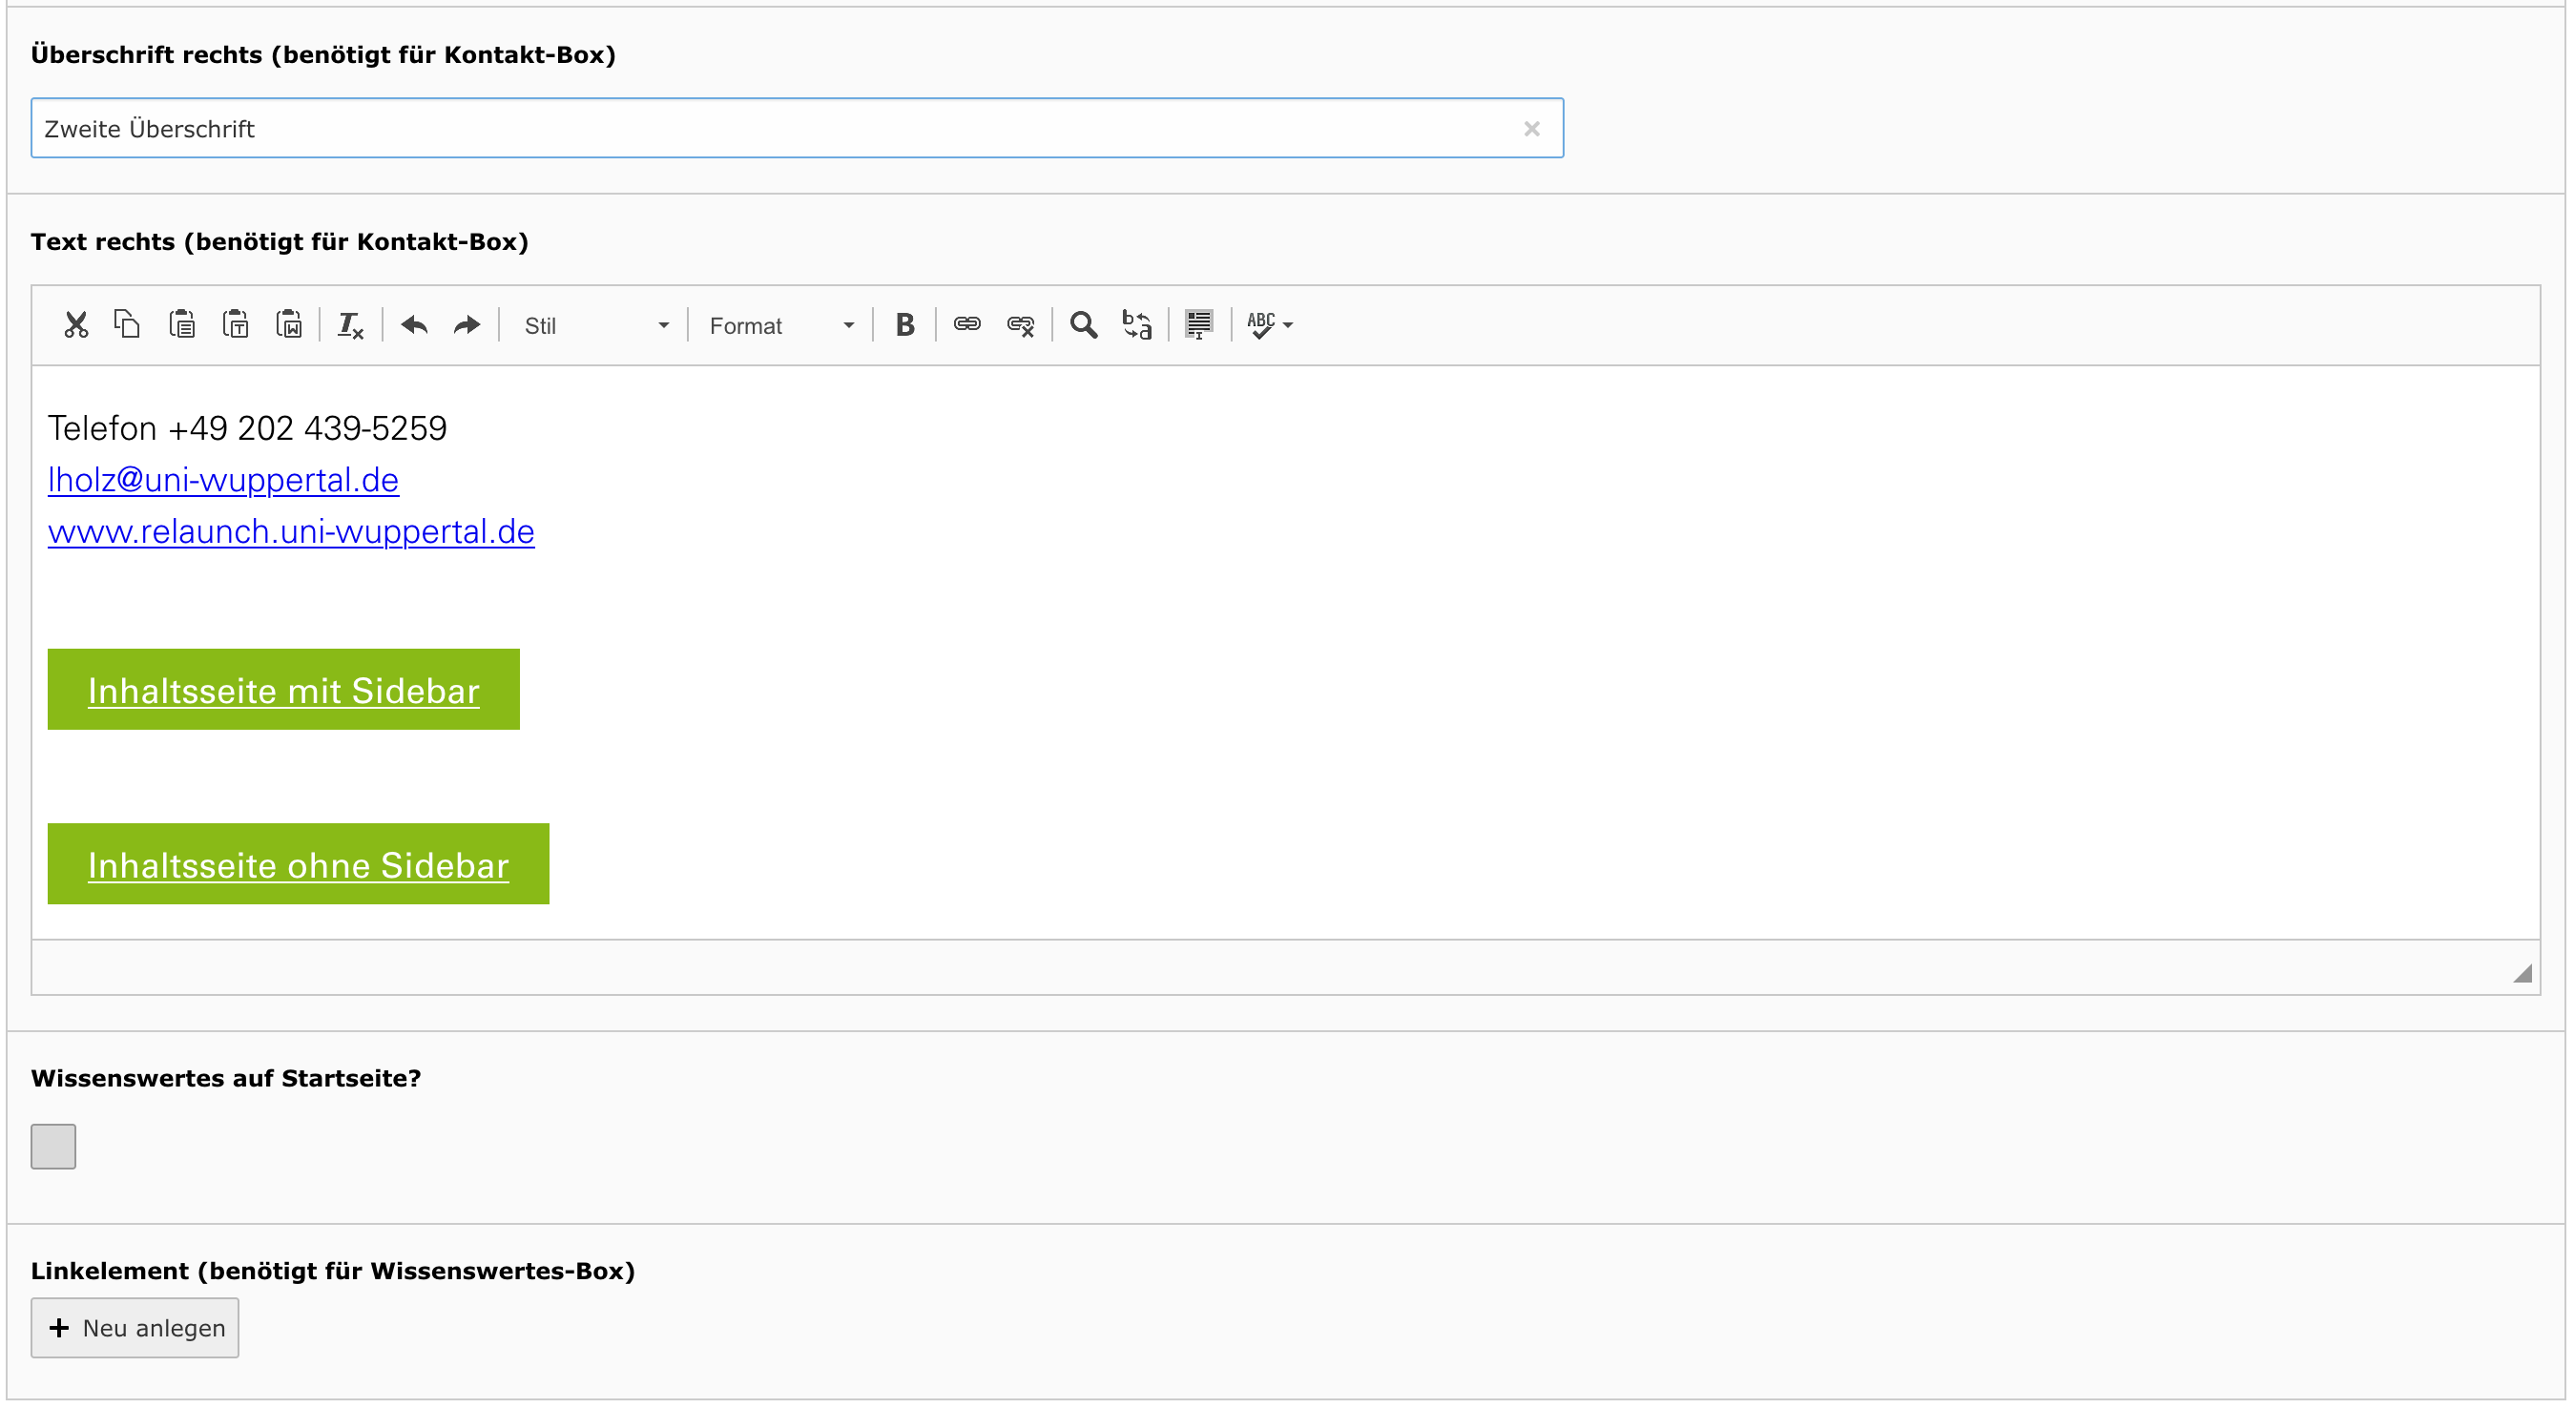Image resolution: width=2574 pixels, height=1408 pixels.
Task: Enable Wissenswertes auf Startseite checkbox
Action: click(x=53, y=1147)
